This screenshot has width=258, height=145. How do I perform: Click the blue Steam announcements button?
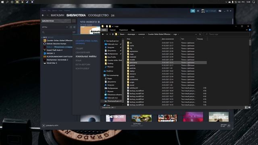point(193,11)
